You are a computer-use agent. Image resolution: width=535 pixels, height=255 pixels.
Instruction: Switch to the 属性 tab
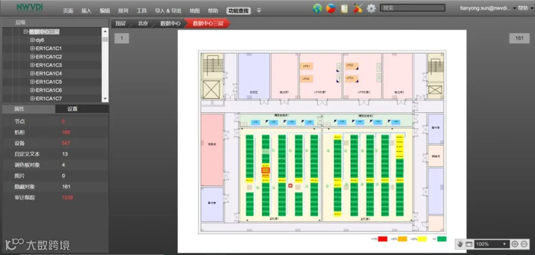(x=29, y=109)
